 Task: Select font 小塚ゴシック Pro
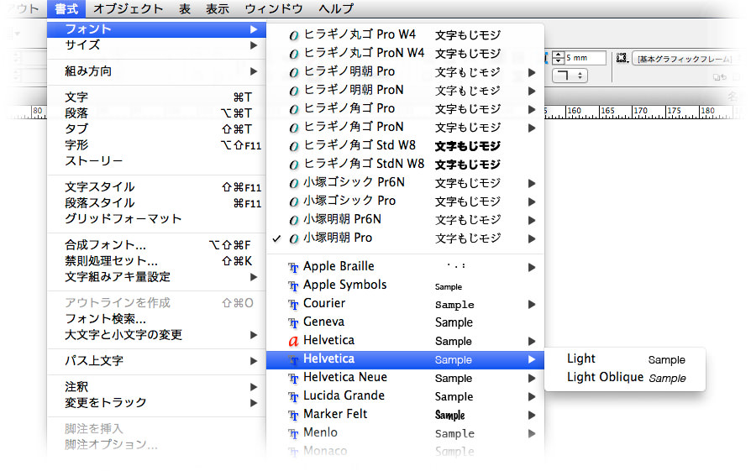[405, 201]
